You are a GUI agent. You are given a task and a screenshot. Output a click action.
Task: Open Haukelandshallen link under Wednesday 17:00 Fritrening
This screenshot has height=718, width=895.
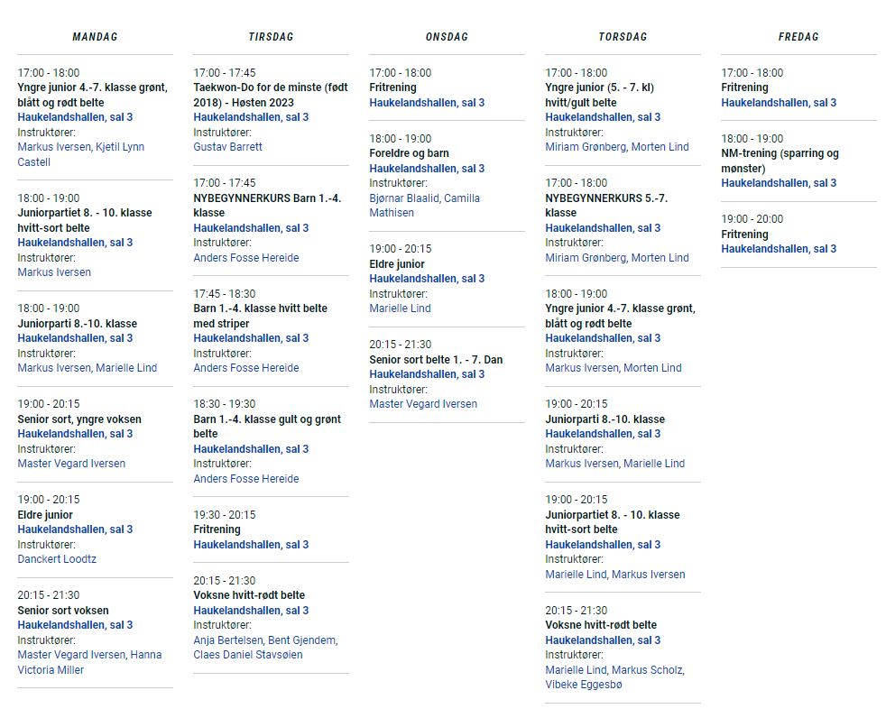[x=427, y=103]
